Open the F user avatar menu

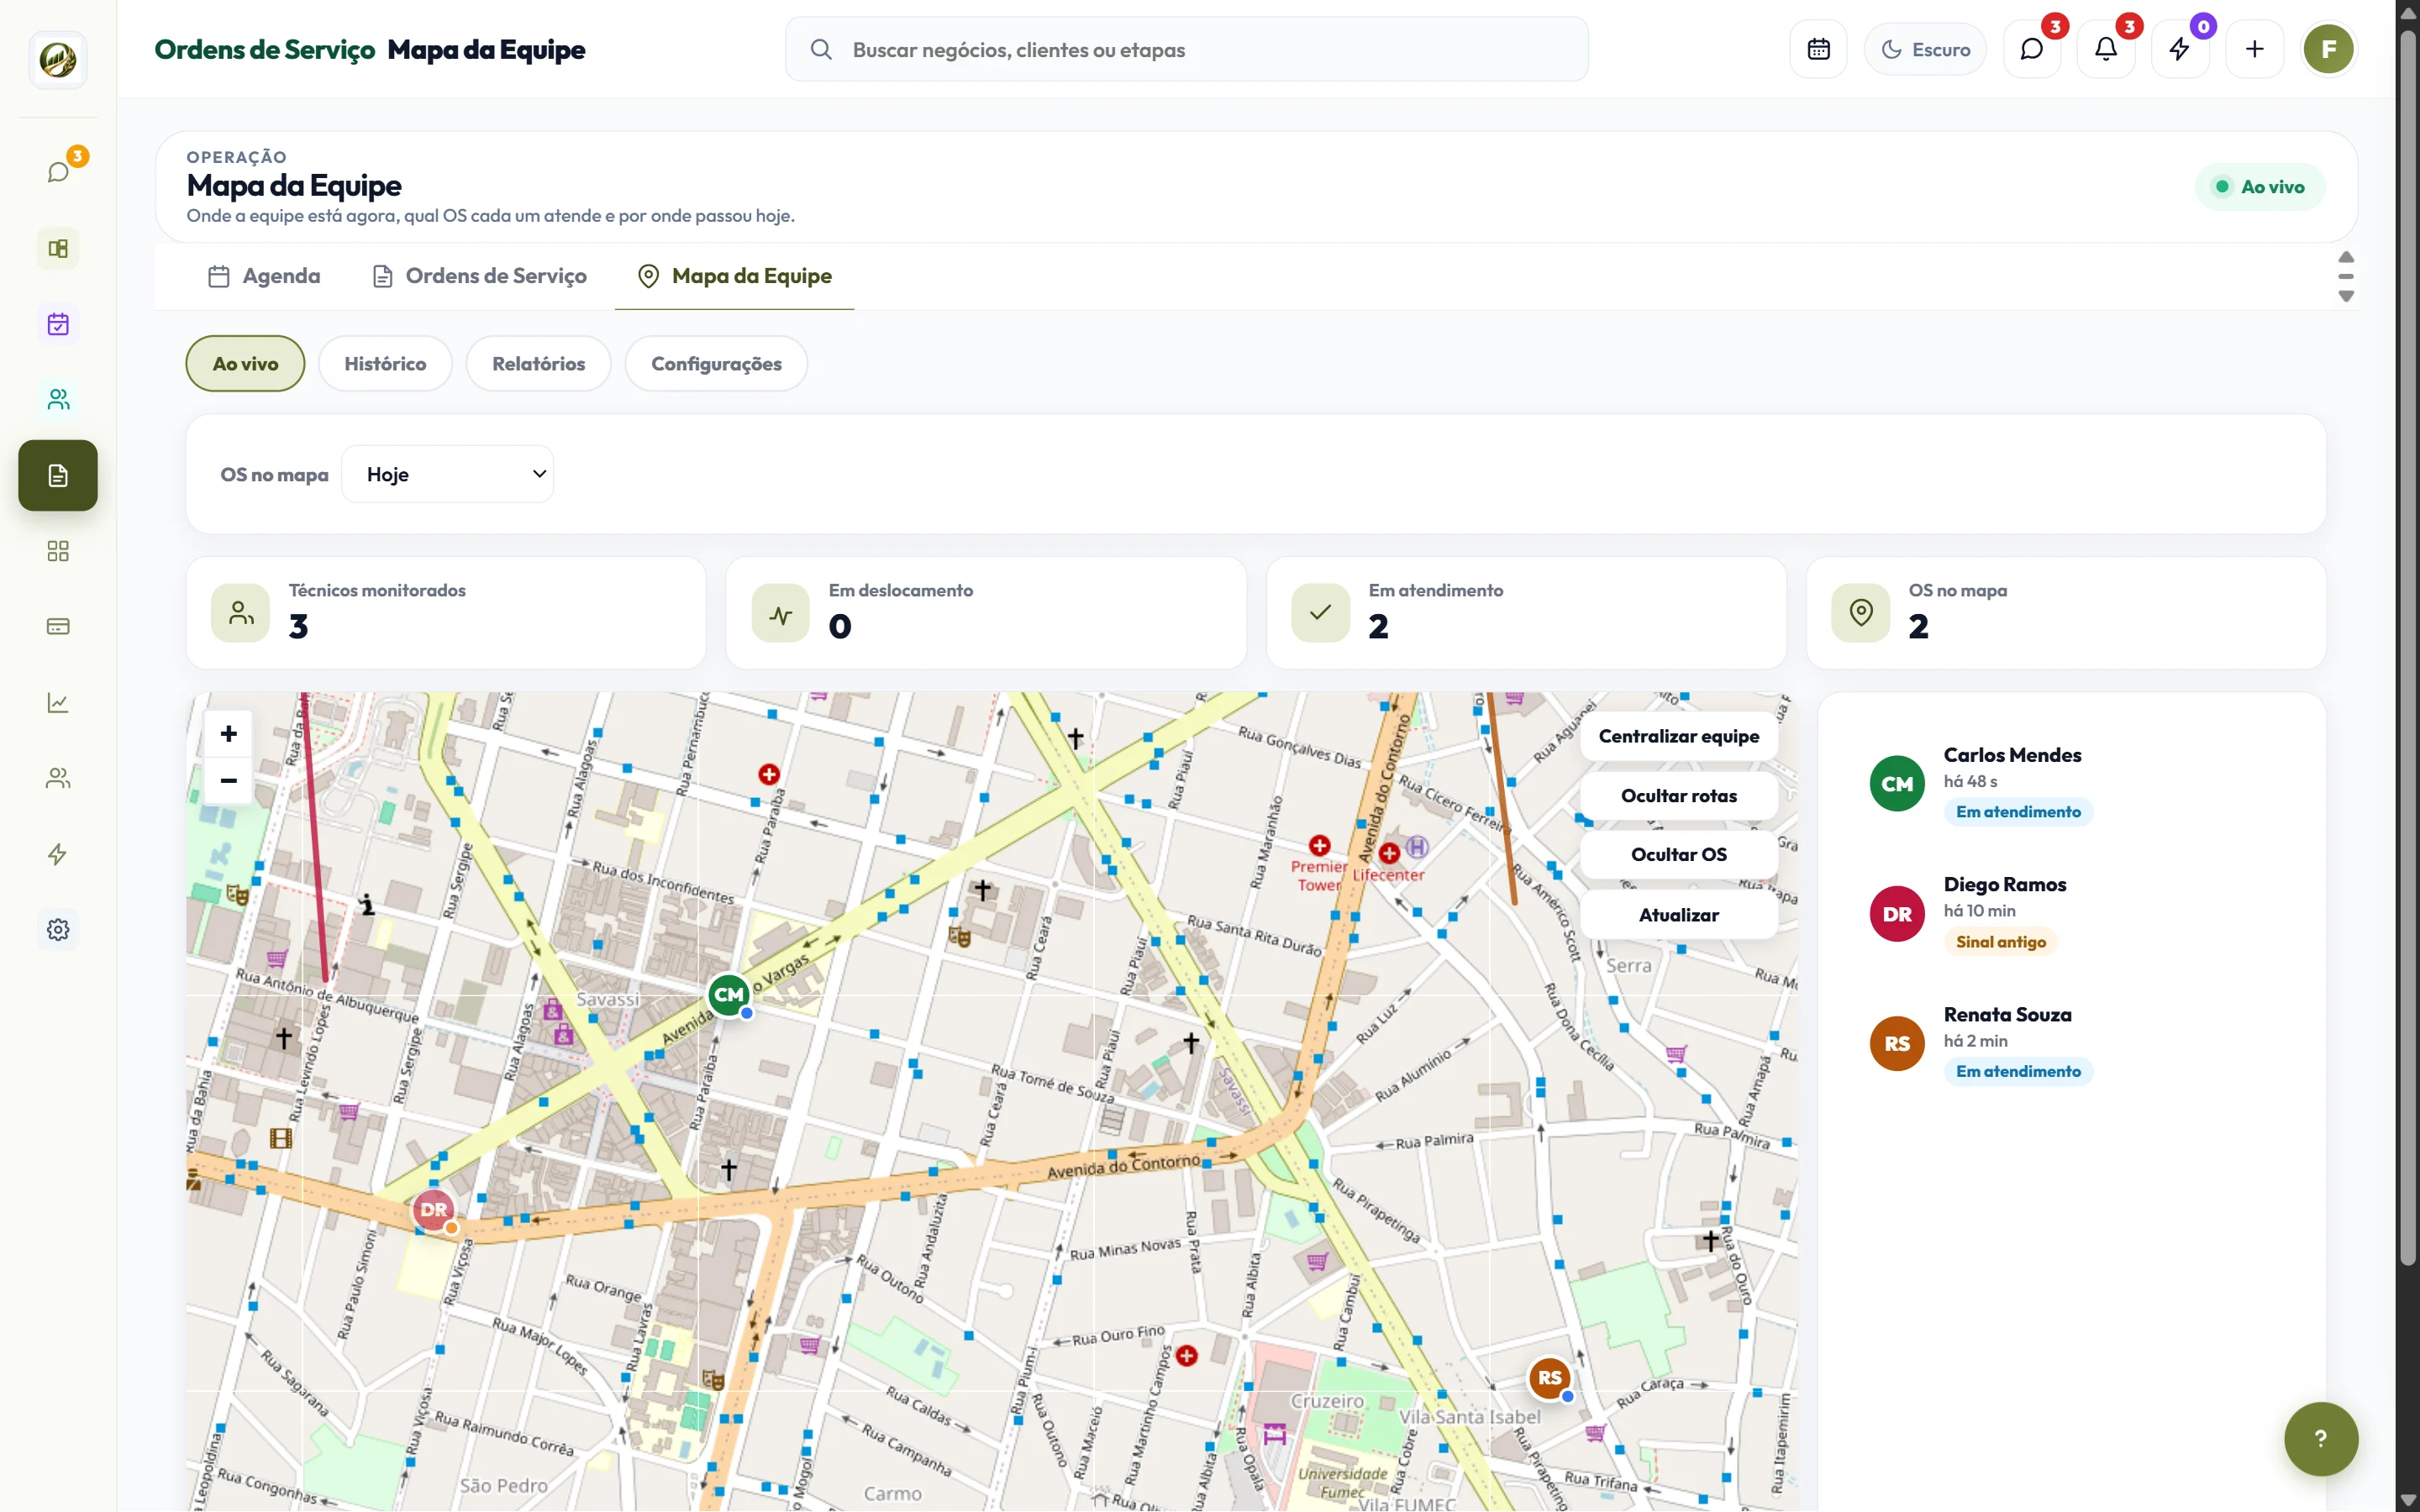point(2328,49)
